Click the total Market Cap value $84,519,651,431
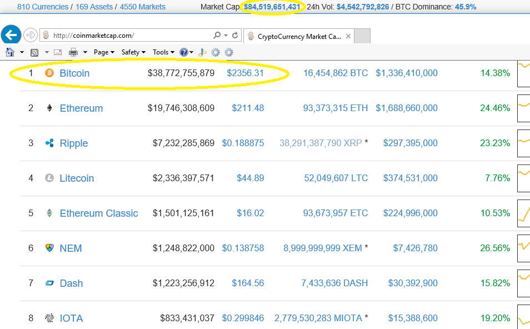This screenshot has width=530, height=329. (x=272, y=7)
